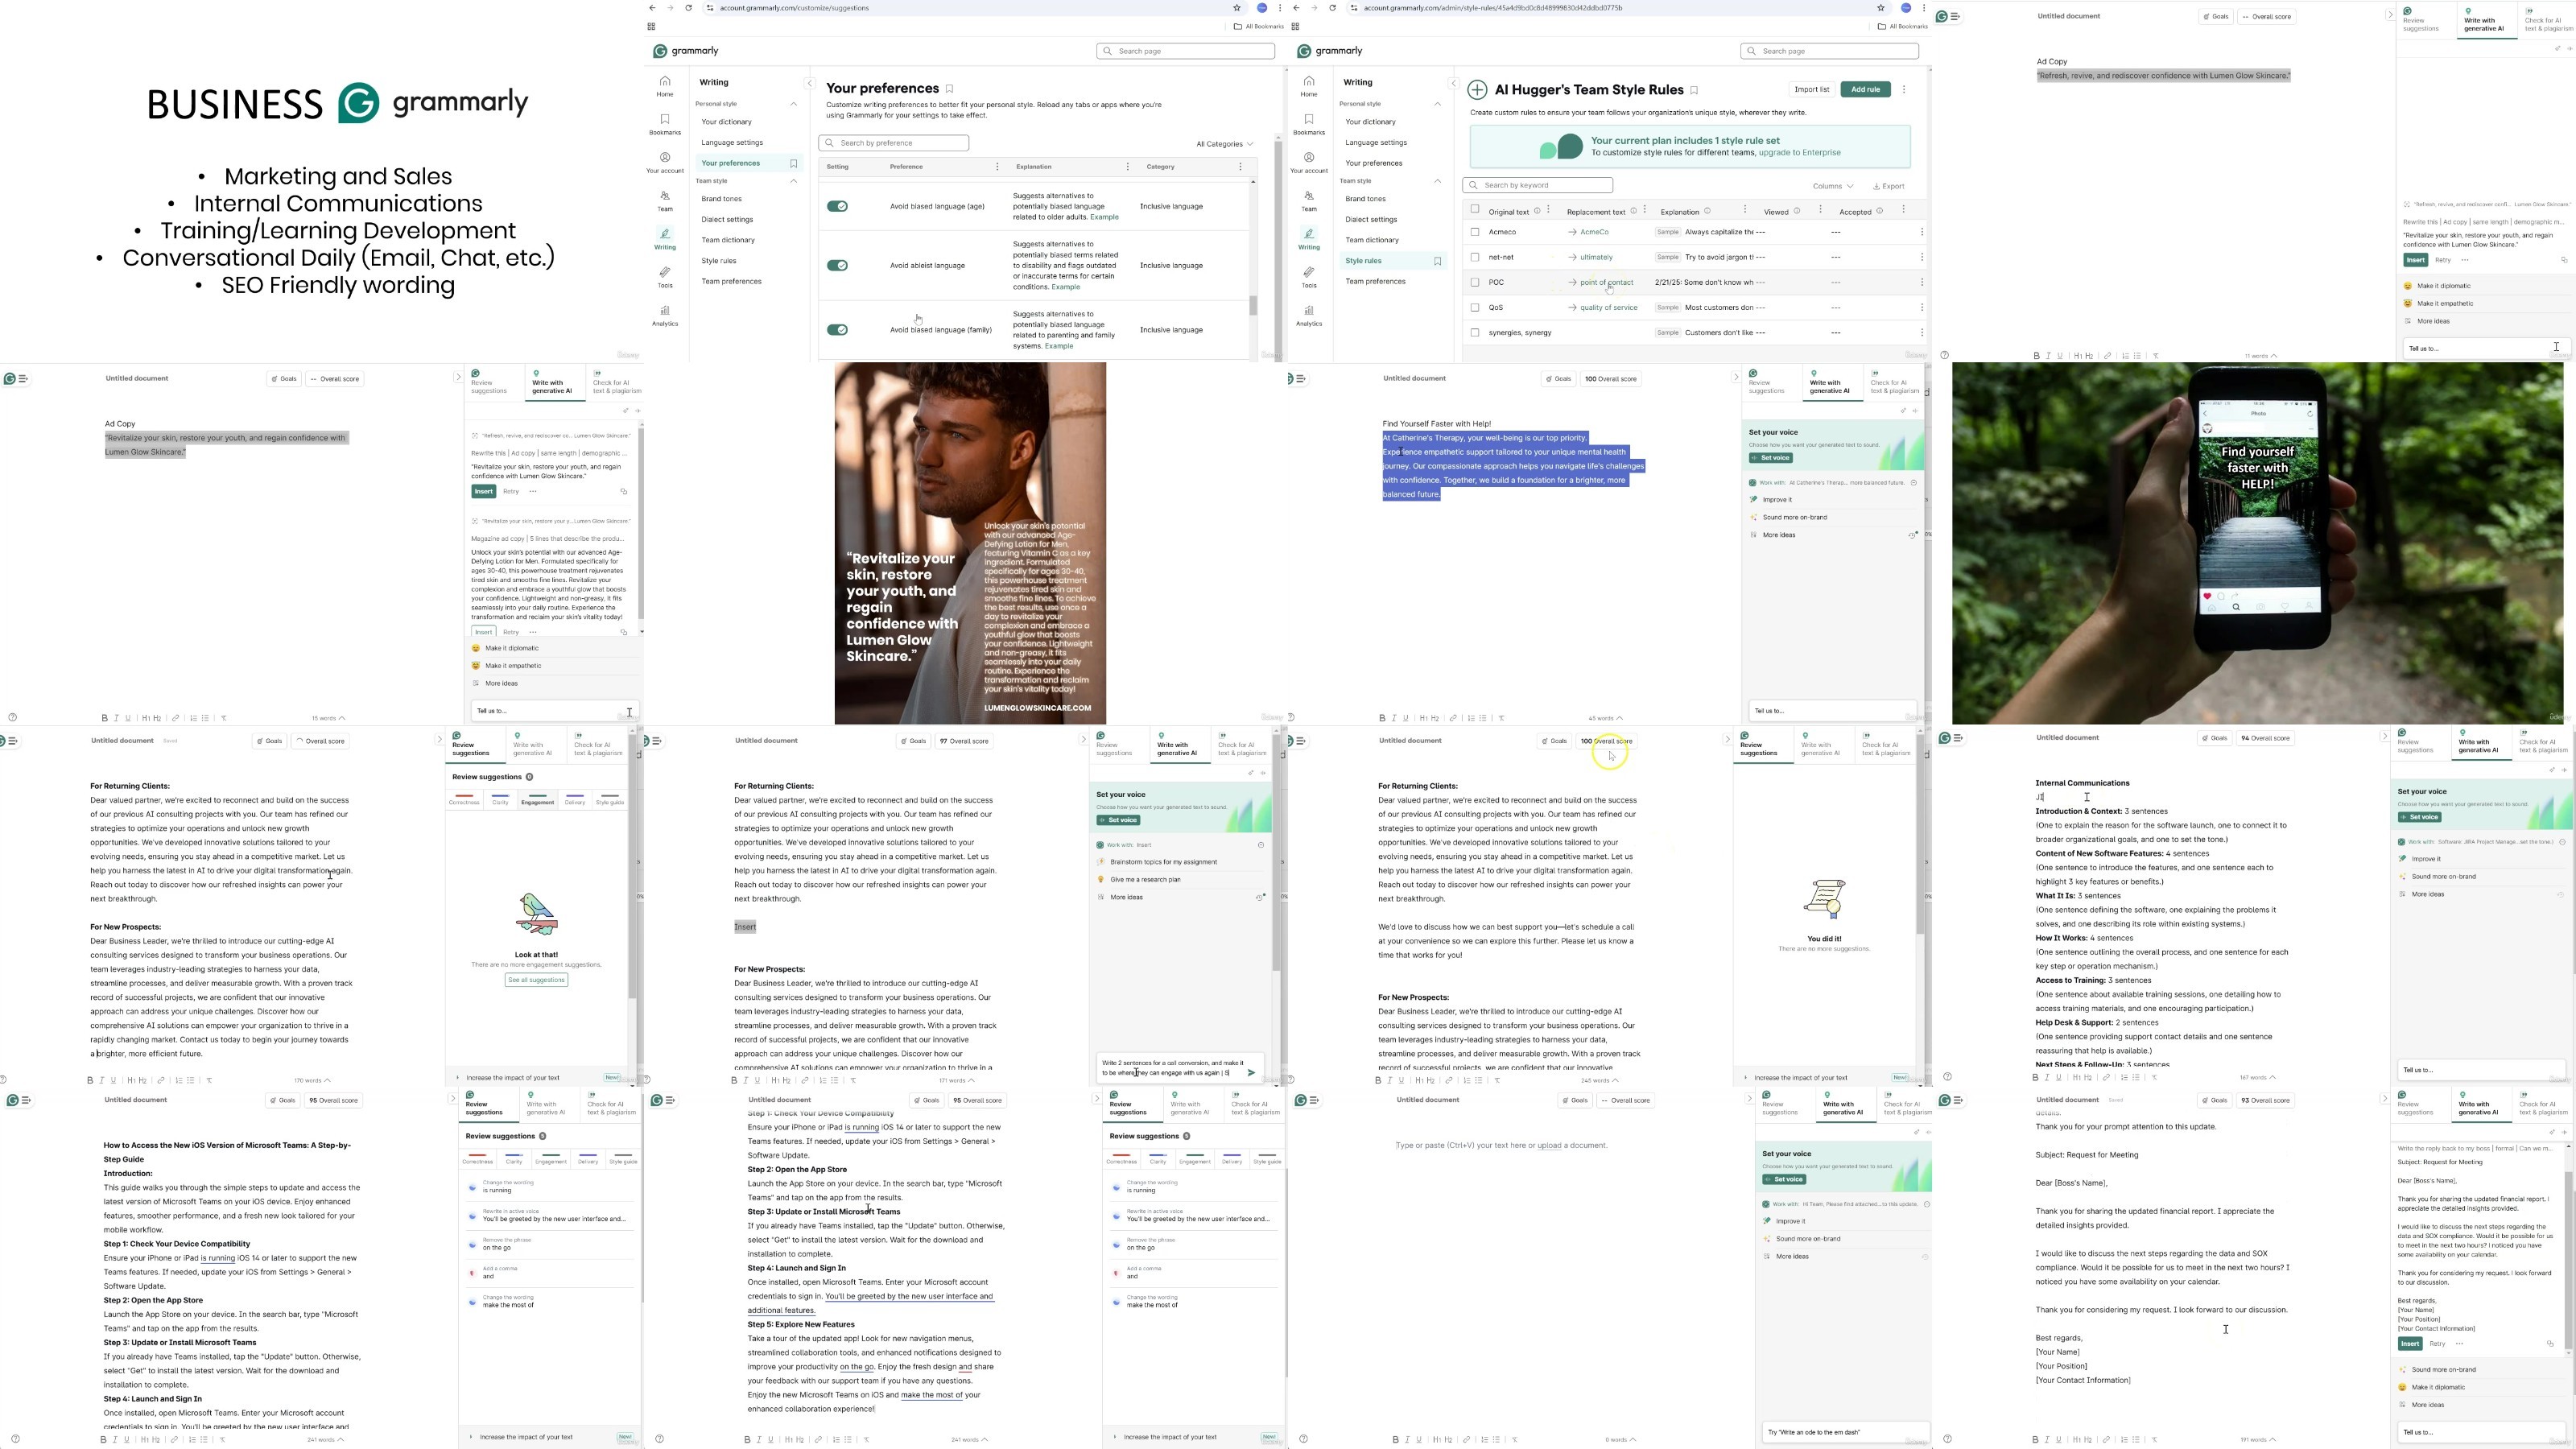The width and height of the screenshot is (2576, 1449).
Task: Click the link icon in the 15 words editor
Action: pos(176,717)
